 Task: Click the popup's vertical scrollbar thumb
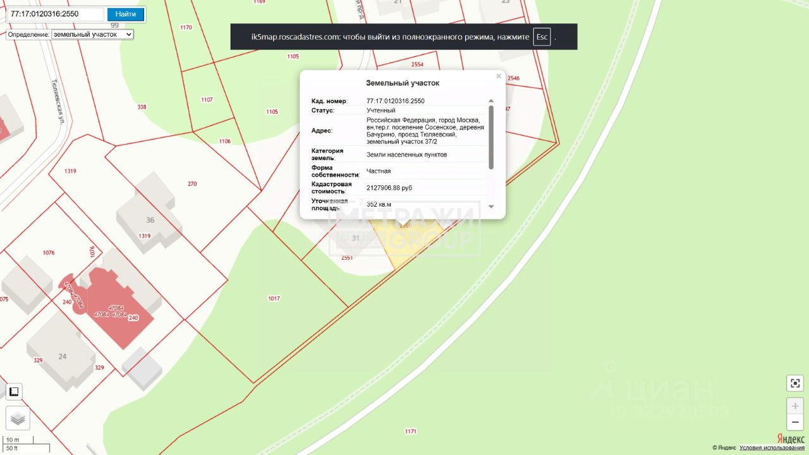tap(491, 136)
